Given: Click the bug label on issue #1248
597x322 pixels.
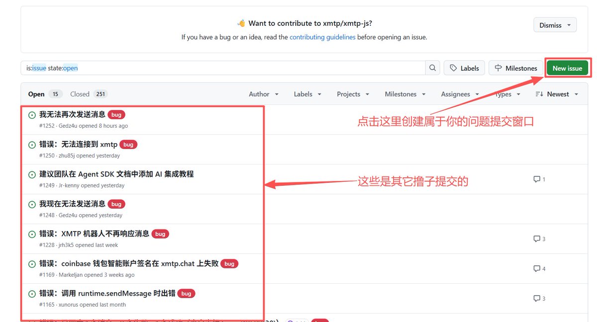Looking at the screenshot, I should click(116, 204).
